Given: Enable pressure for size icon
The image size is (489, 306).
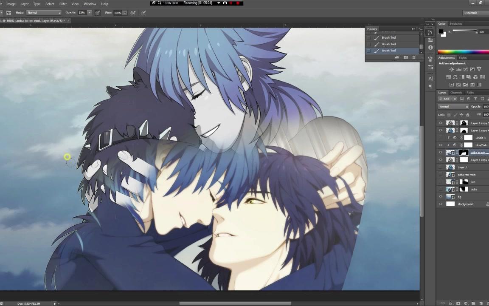Looking at the screenshot, I should click(x=143, y=13).
